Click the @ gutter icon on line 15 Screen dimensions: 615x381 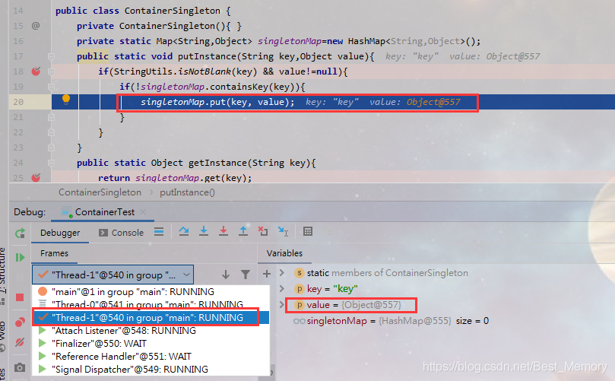tap(36, 26)
